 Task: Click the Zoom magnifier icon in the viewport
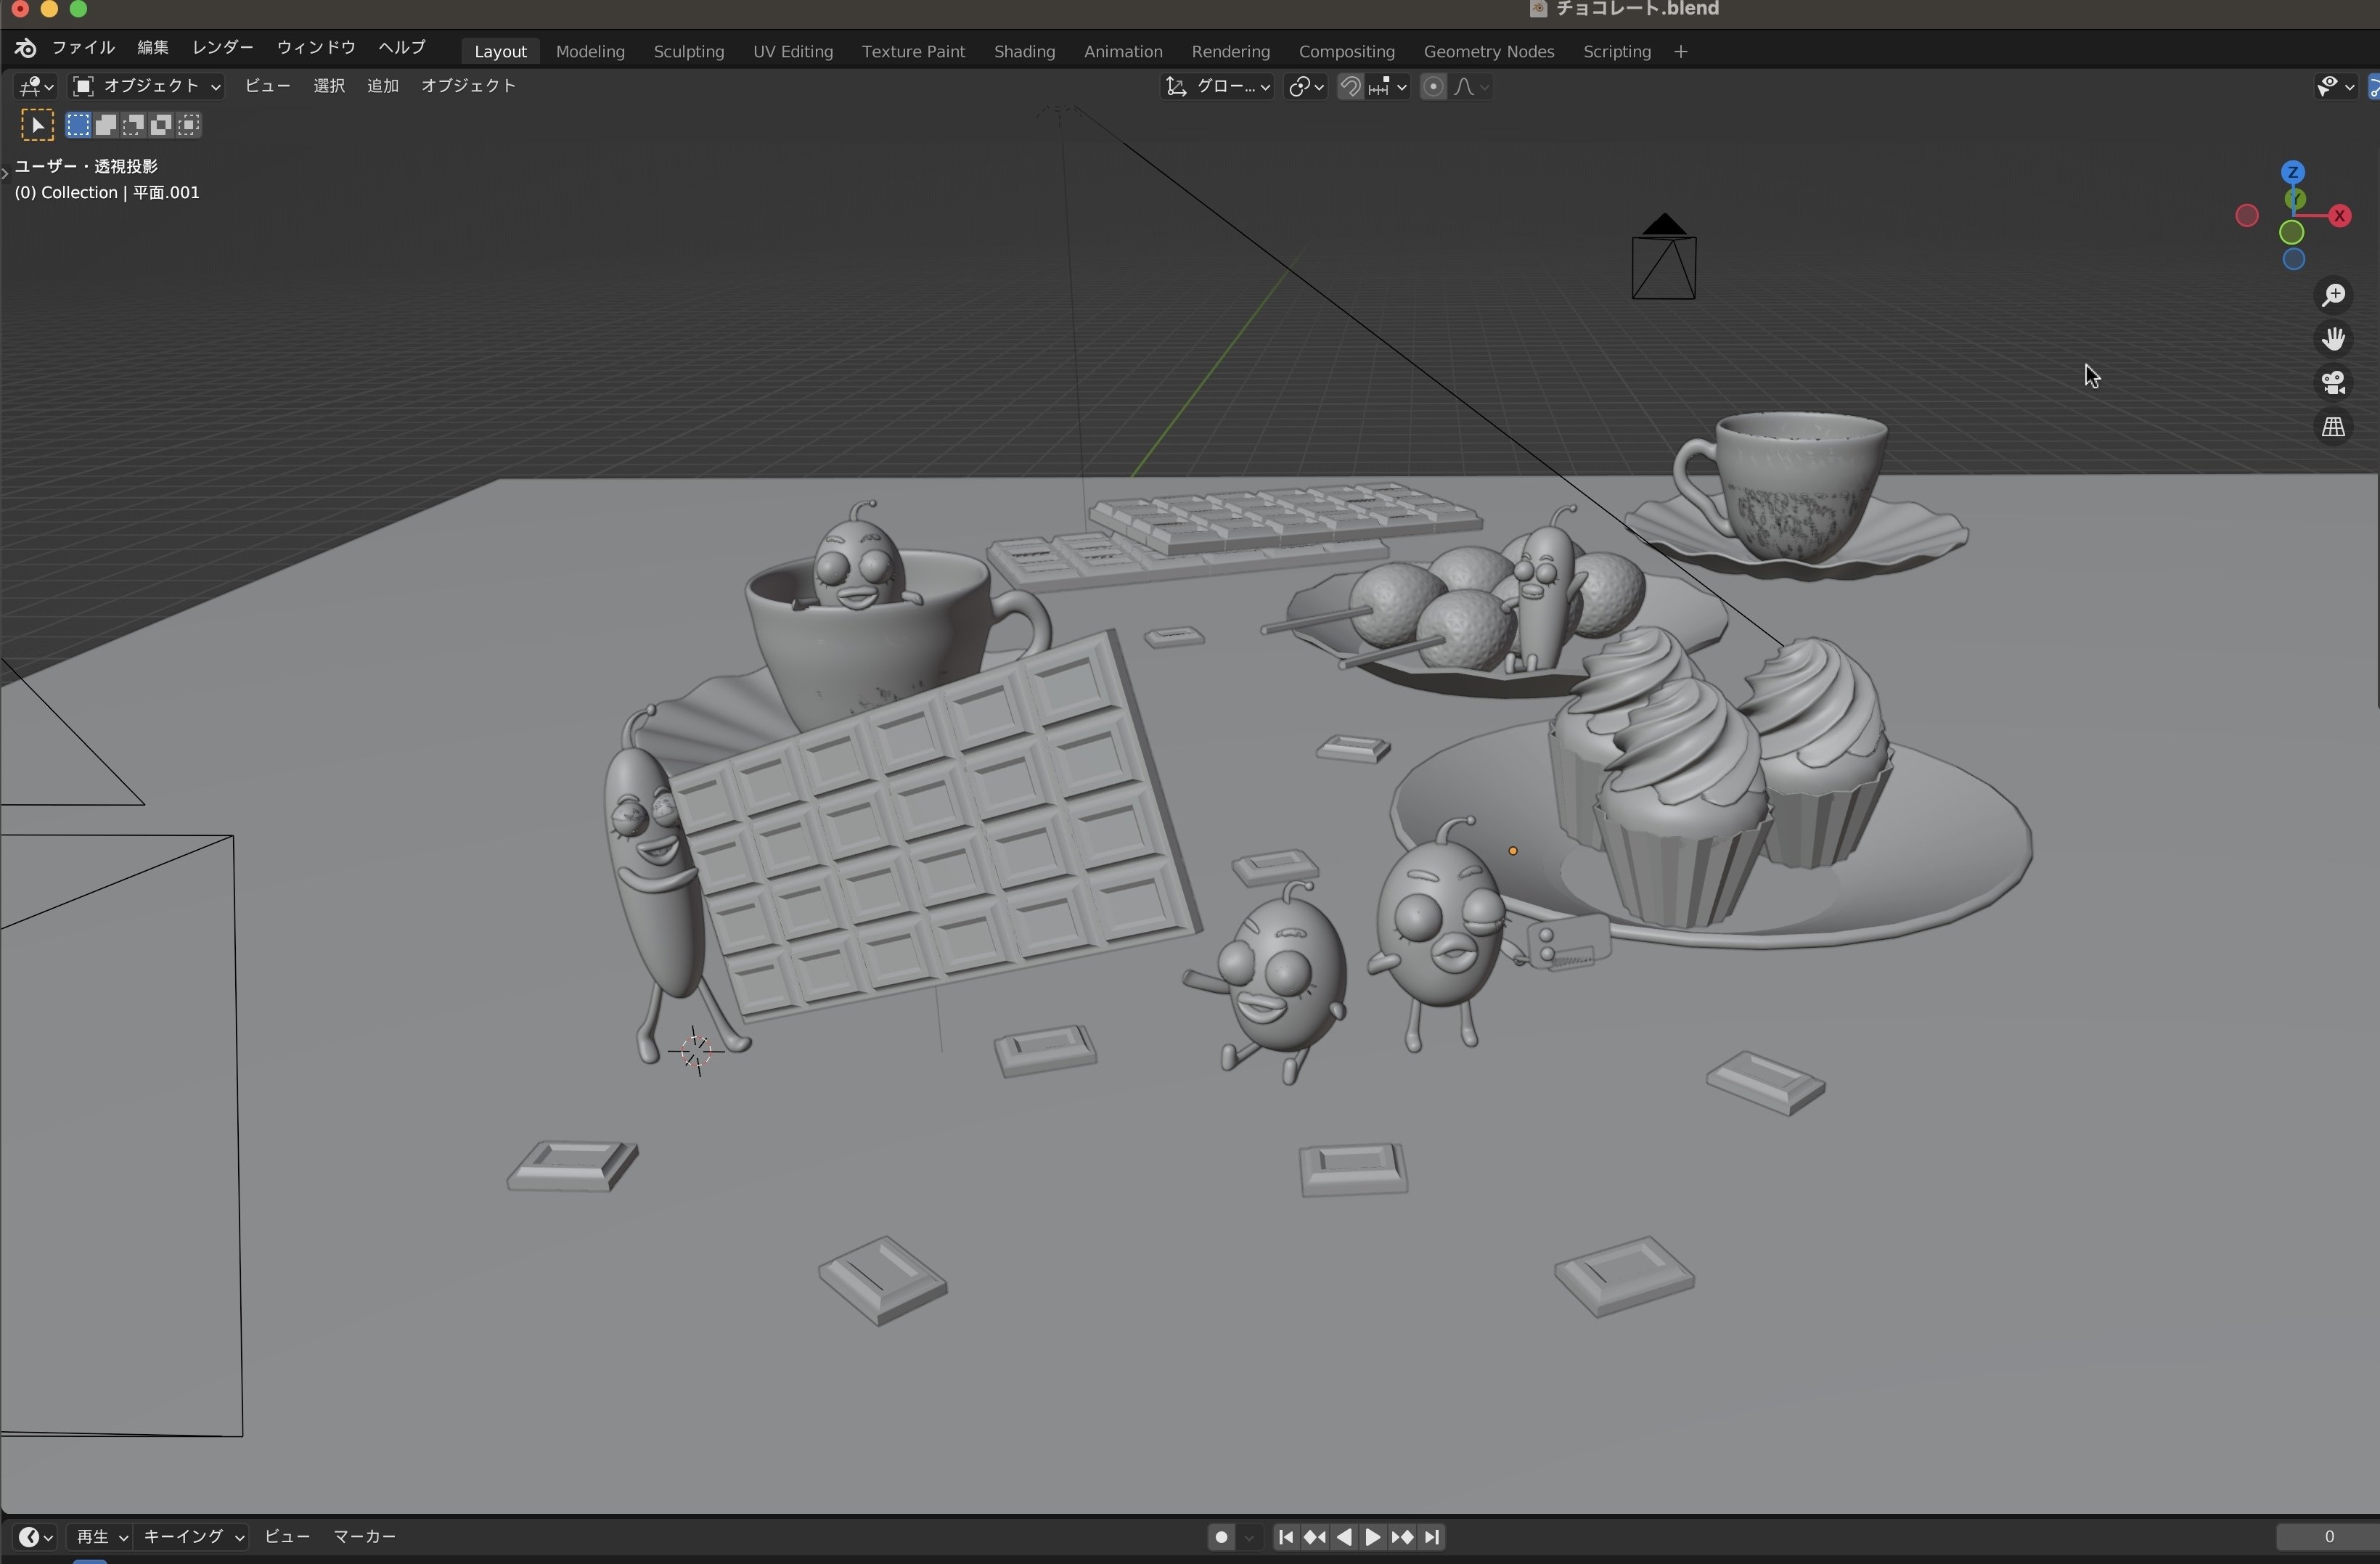(2334, 294)
